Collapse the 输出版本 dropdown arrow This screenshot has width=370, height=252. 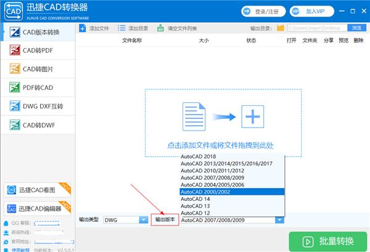pyautogui.click(x=279, y=220)
